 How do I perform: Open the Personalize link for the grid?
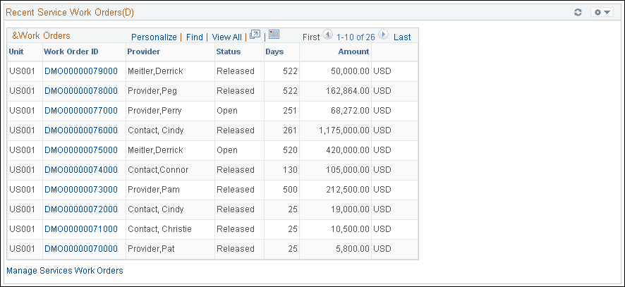pyautogui.click(x=154, y=37)
